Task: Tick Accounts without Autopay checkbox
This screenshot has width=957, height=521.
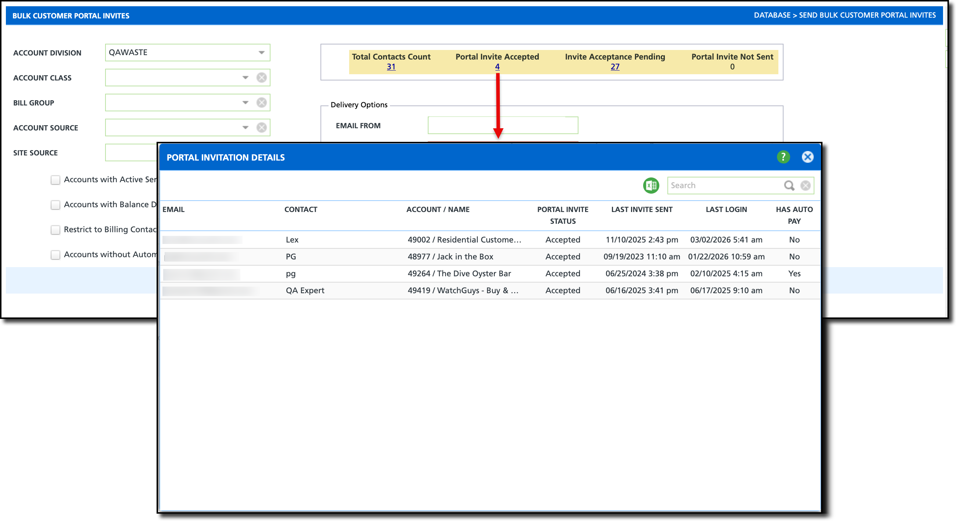Action: [55, 255]
